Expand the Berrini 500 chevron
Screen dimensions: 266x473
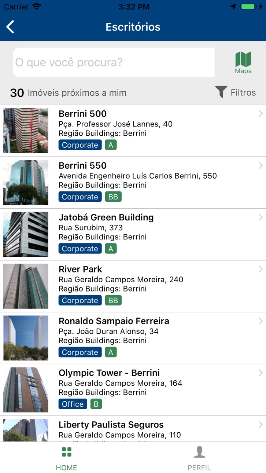point(261,114)
